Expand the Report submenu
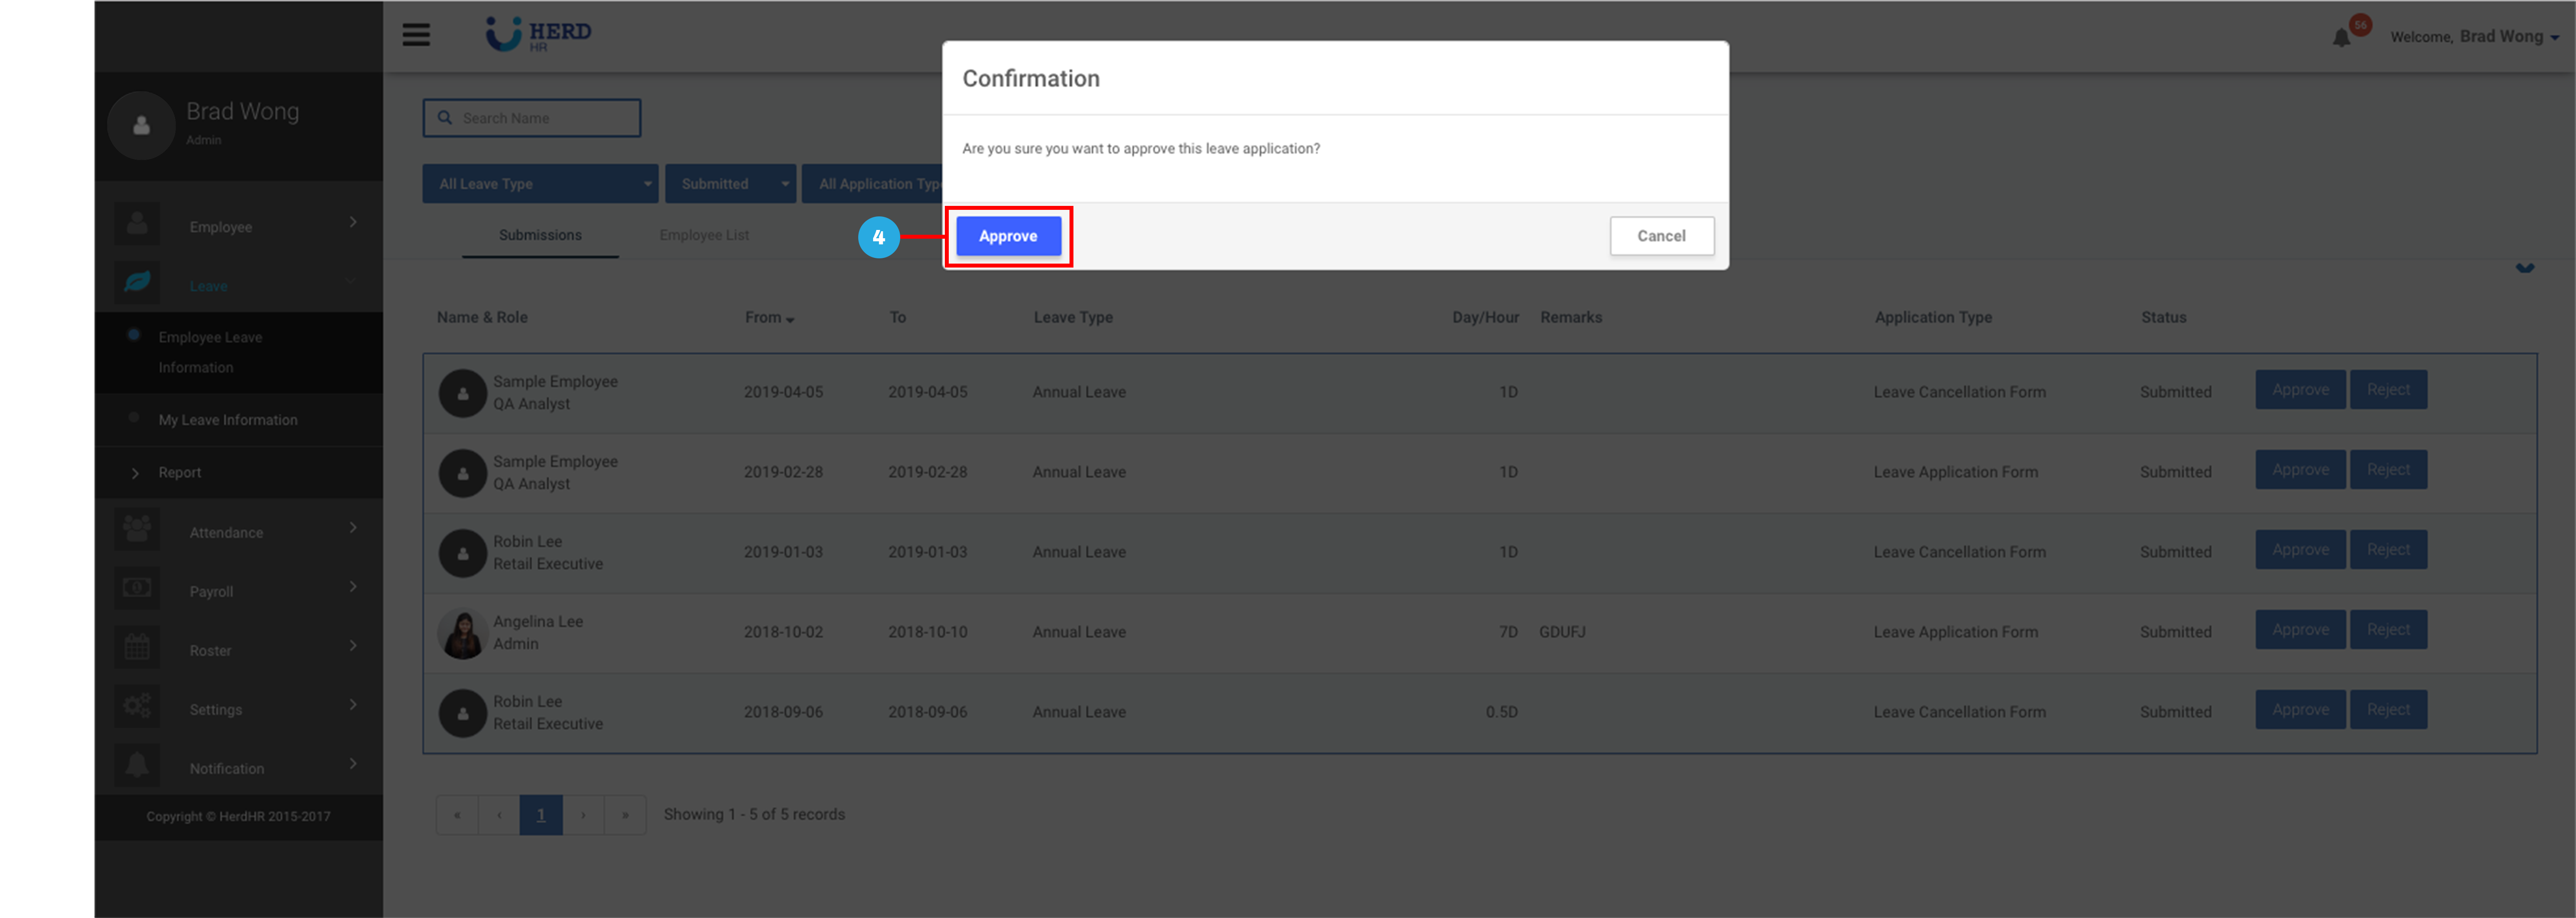Image resolution: width=2576 pixels, height=918 pixels. click(x=180, y=473)
